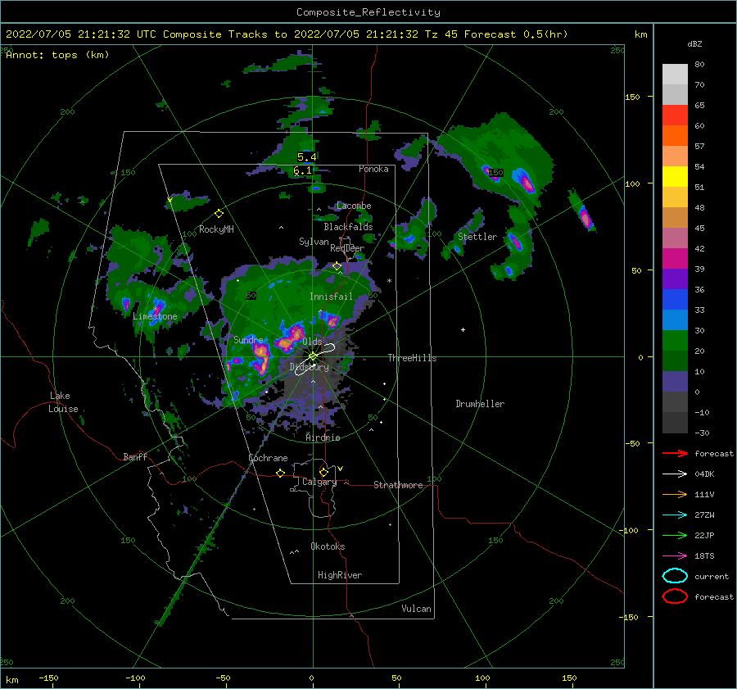This screenshot has width=737, height=689.
Task: Click the Vulcan label
Action: click(x=417, y=609)
